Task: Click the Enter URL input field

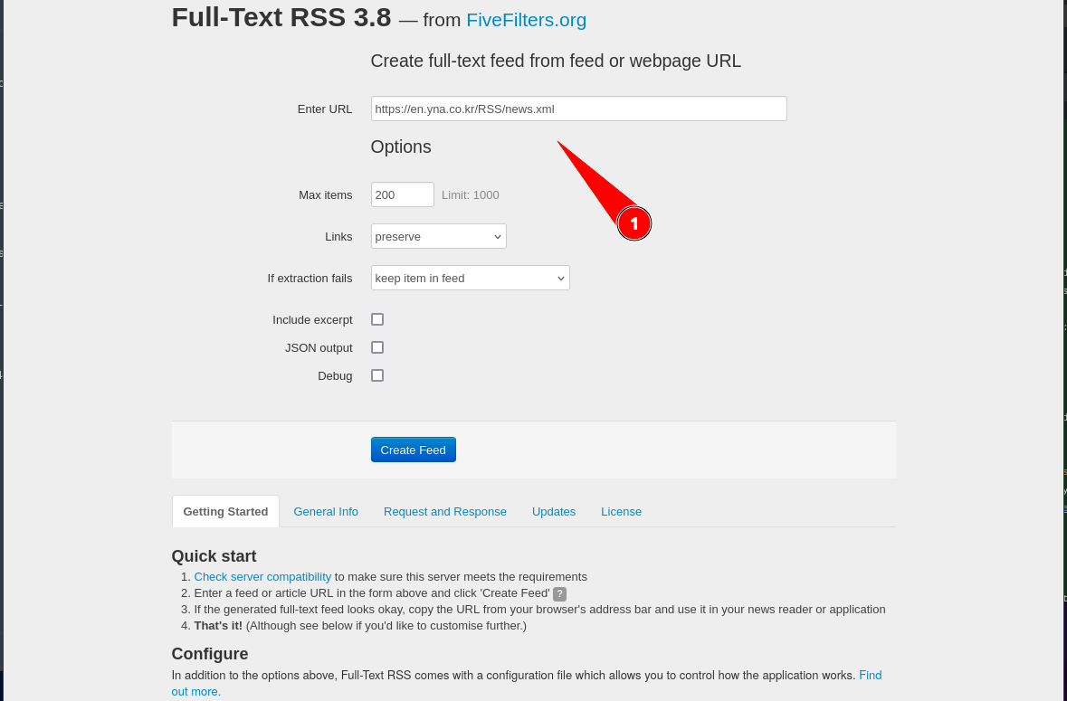Action: (x=578, y=109)
